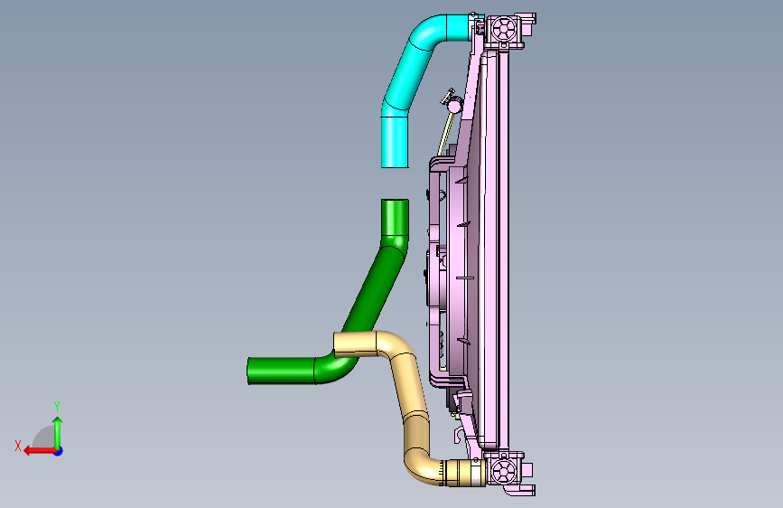Click the red X axis arrow
This screenshot has width=783, height=508.
point(39,451)
